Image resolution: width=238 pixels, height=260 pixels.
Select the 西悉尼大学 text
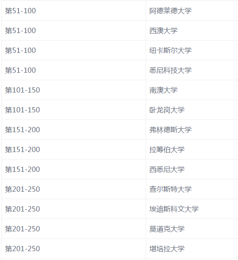click(x=167, y=169)
